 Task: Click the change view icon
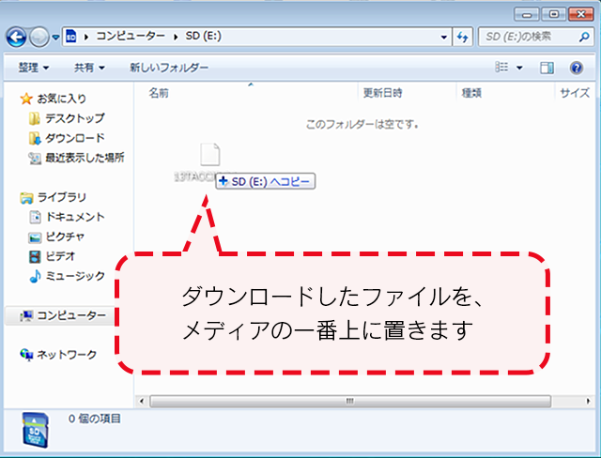click(x=502, y=68)
